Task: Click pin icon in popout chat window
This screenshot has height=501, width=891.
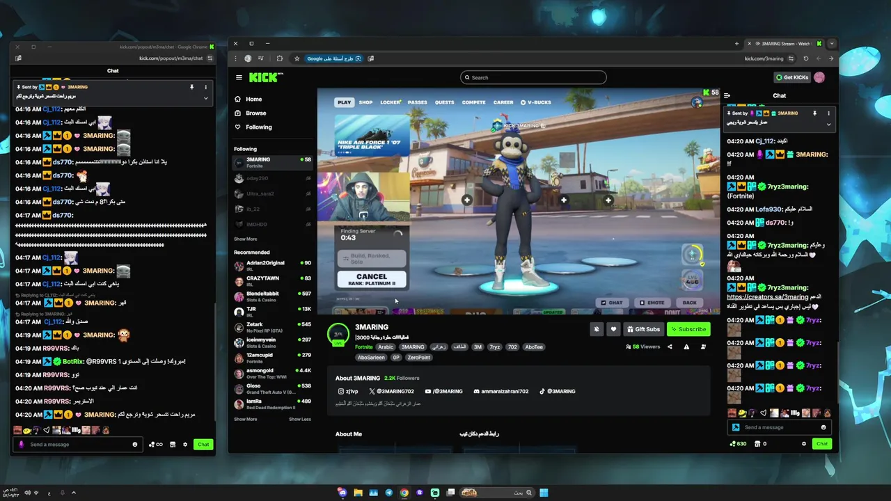Action: [191, 87]
